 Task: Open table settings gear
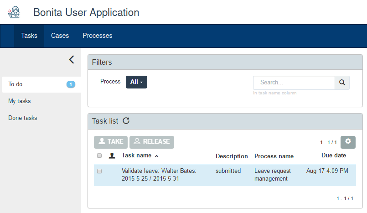point(348,142)
